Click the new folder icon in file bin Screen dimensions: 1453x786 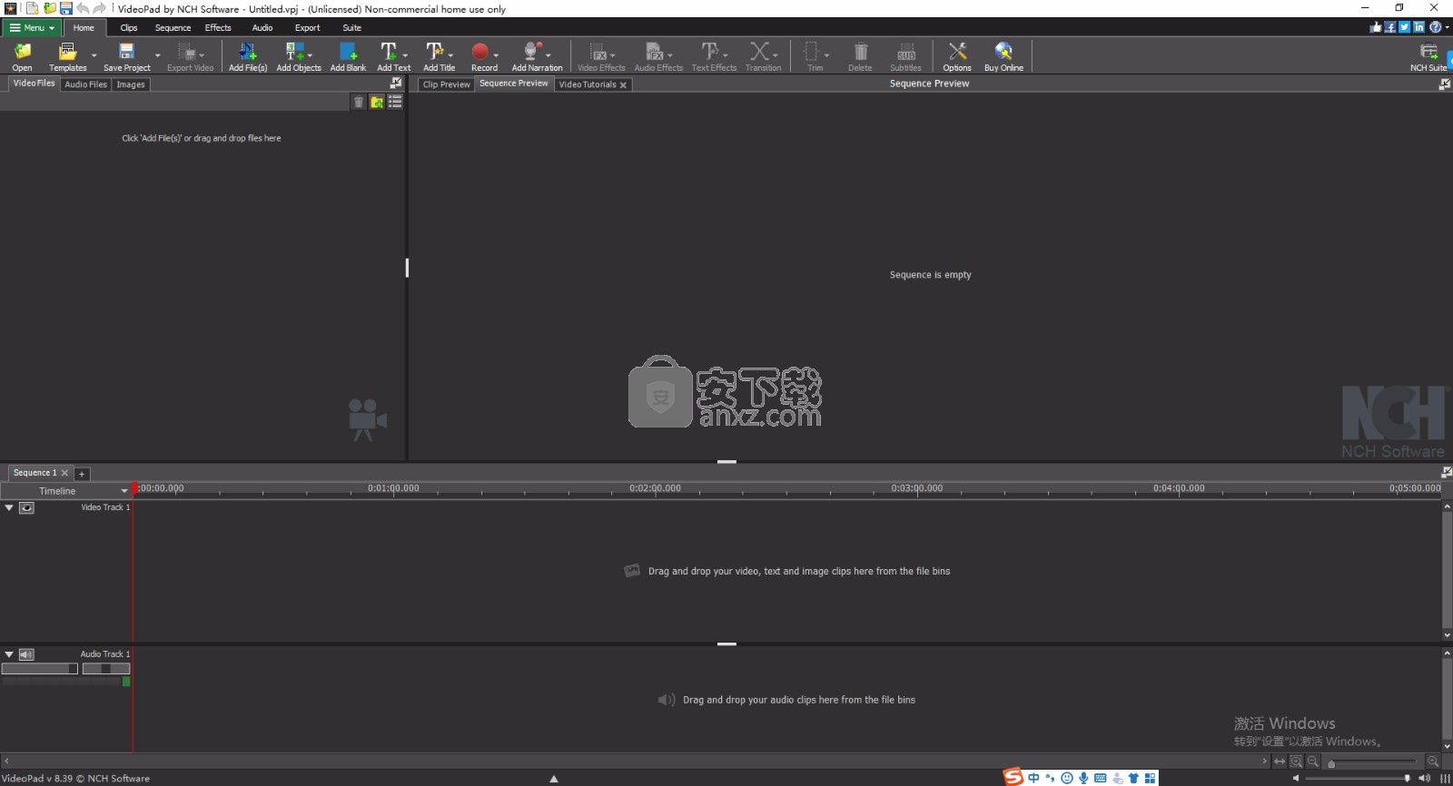click(x=377, y=103)
